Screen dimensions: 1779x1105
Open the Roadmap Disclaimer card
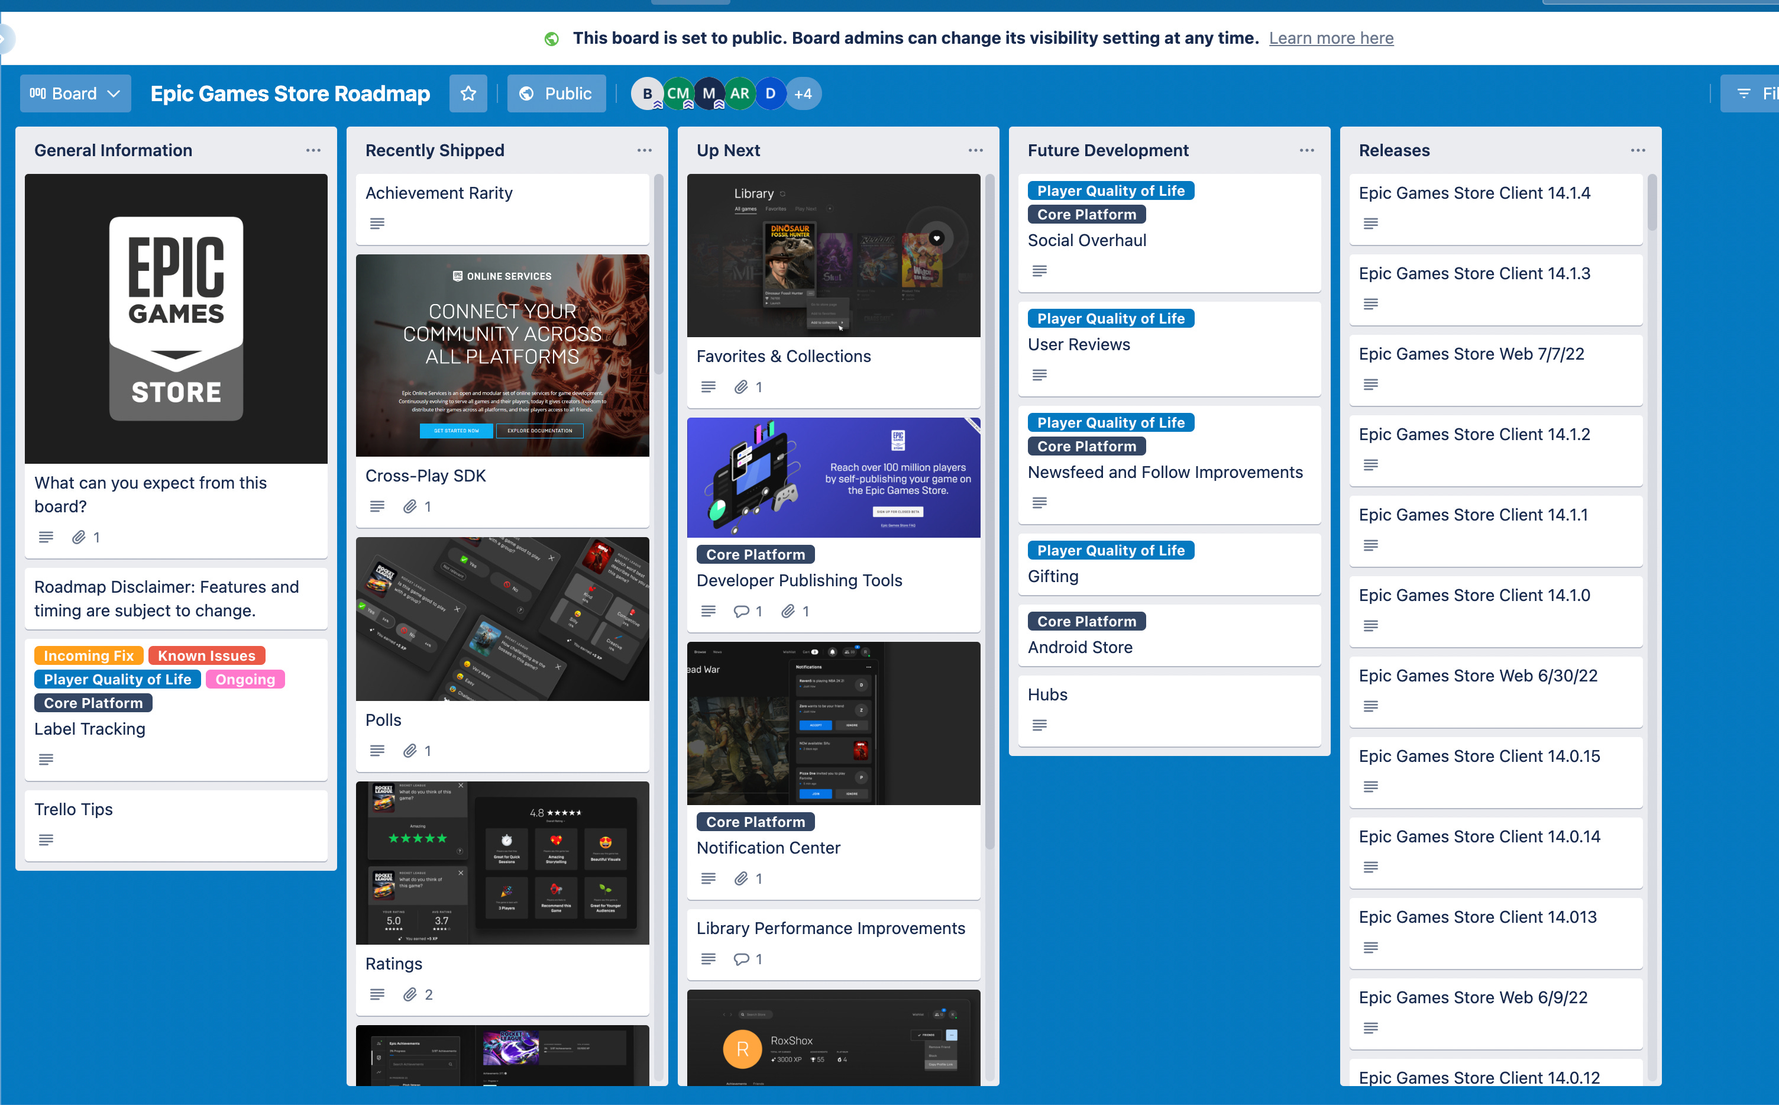tap(176, 599)
